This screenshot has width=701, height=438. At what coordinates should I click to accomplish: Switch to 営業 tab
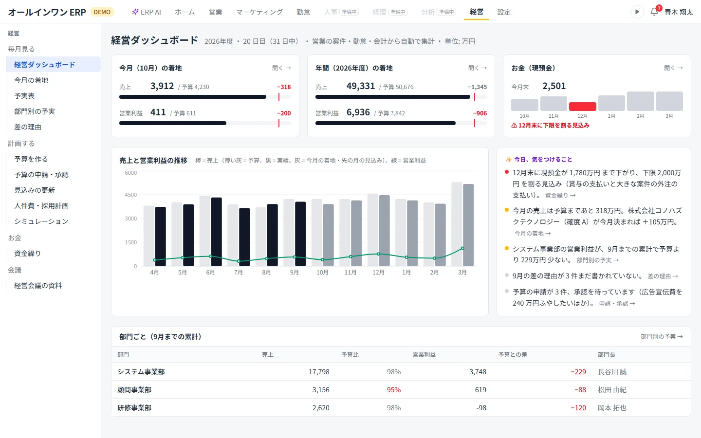(216, 12)
